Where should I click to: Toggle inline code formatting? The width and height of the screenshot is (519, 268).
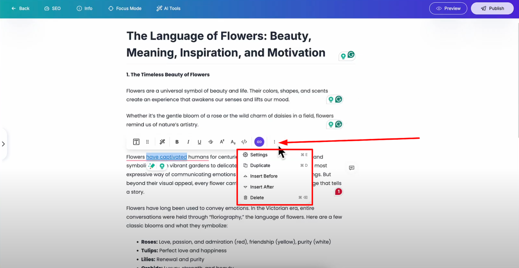244,142
